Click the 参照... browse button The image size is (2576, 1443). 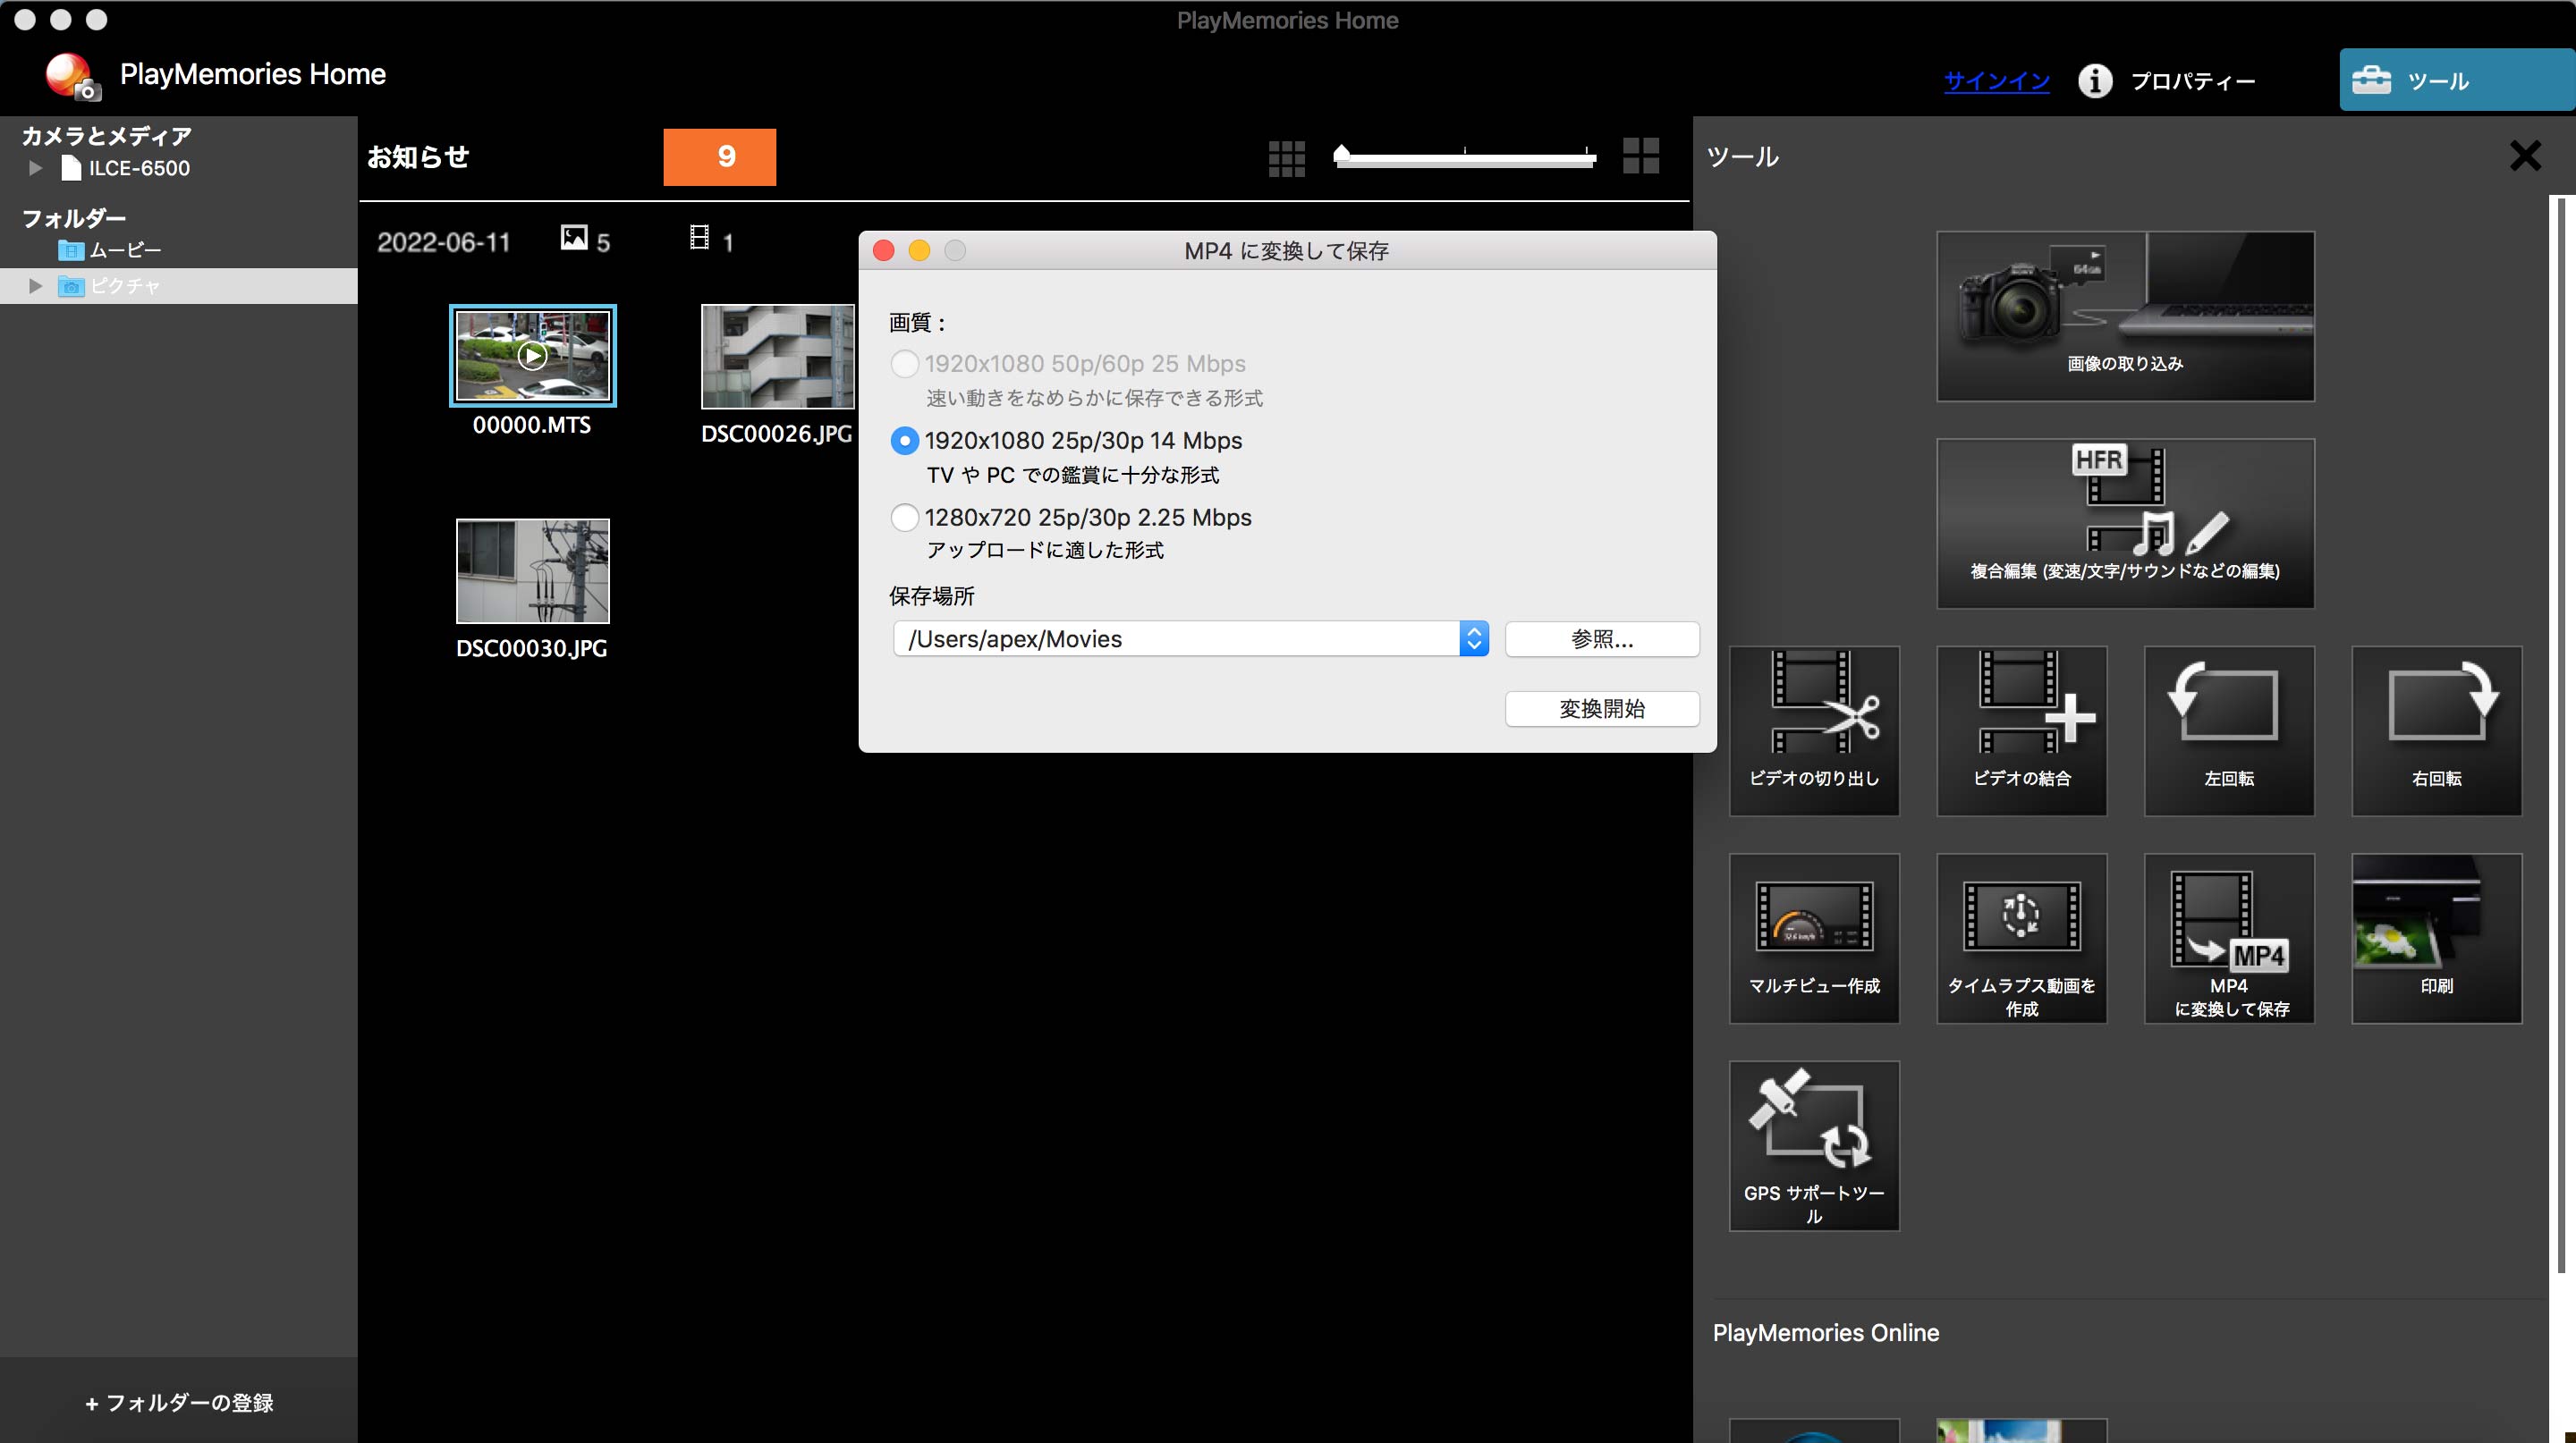tap(1601, 639)
